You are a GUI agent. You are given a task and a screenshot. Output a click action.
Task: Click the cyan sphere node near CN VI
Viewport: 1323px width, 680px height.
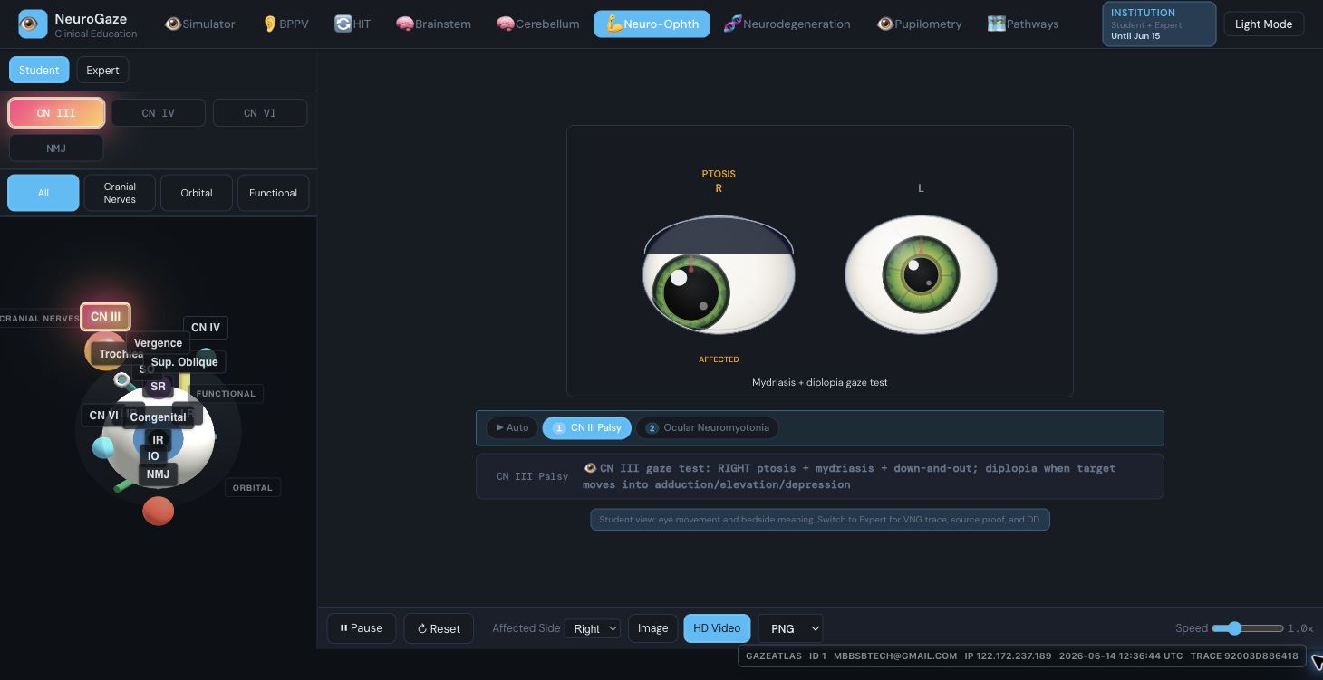(103, 446)
